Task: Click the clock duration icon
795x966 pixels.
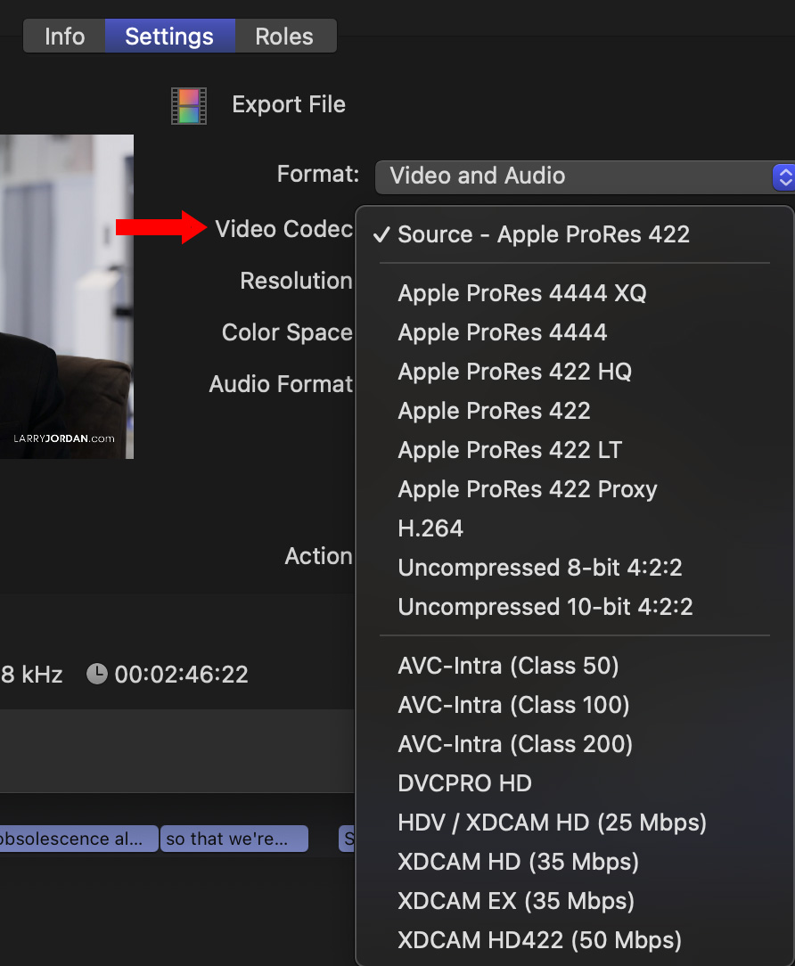Action: point(96,675)
